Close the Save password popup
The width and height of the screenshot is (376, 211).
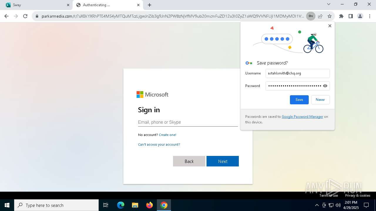[x=330, y=26]
